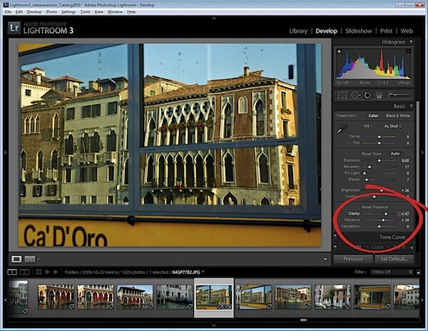Open the Develop menu

34,12
